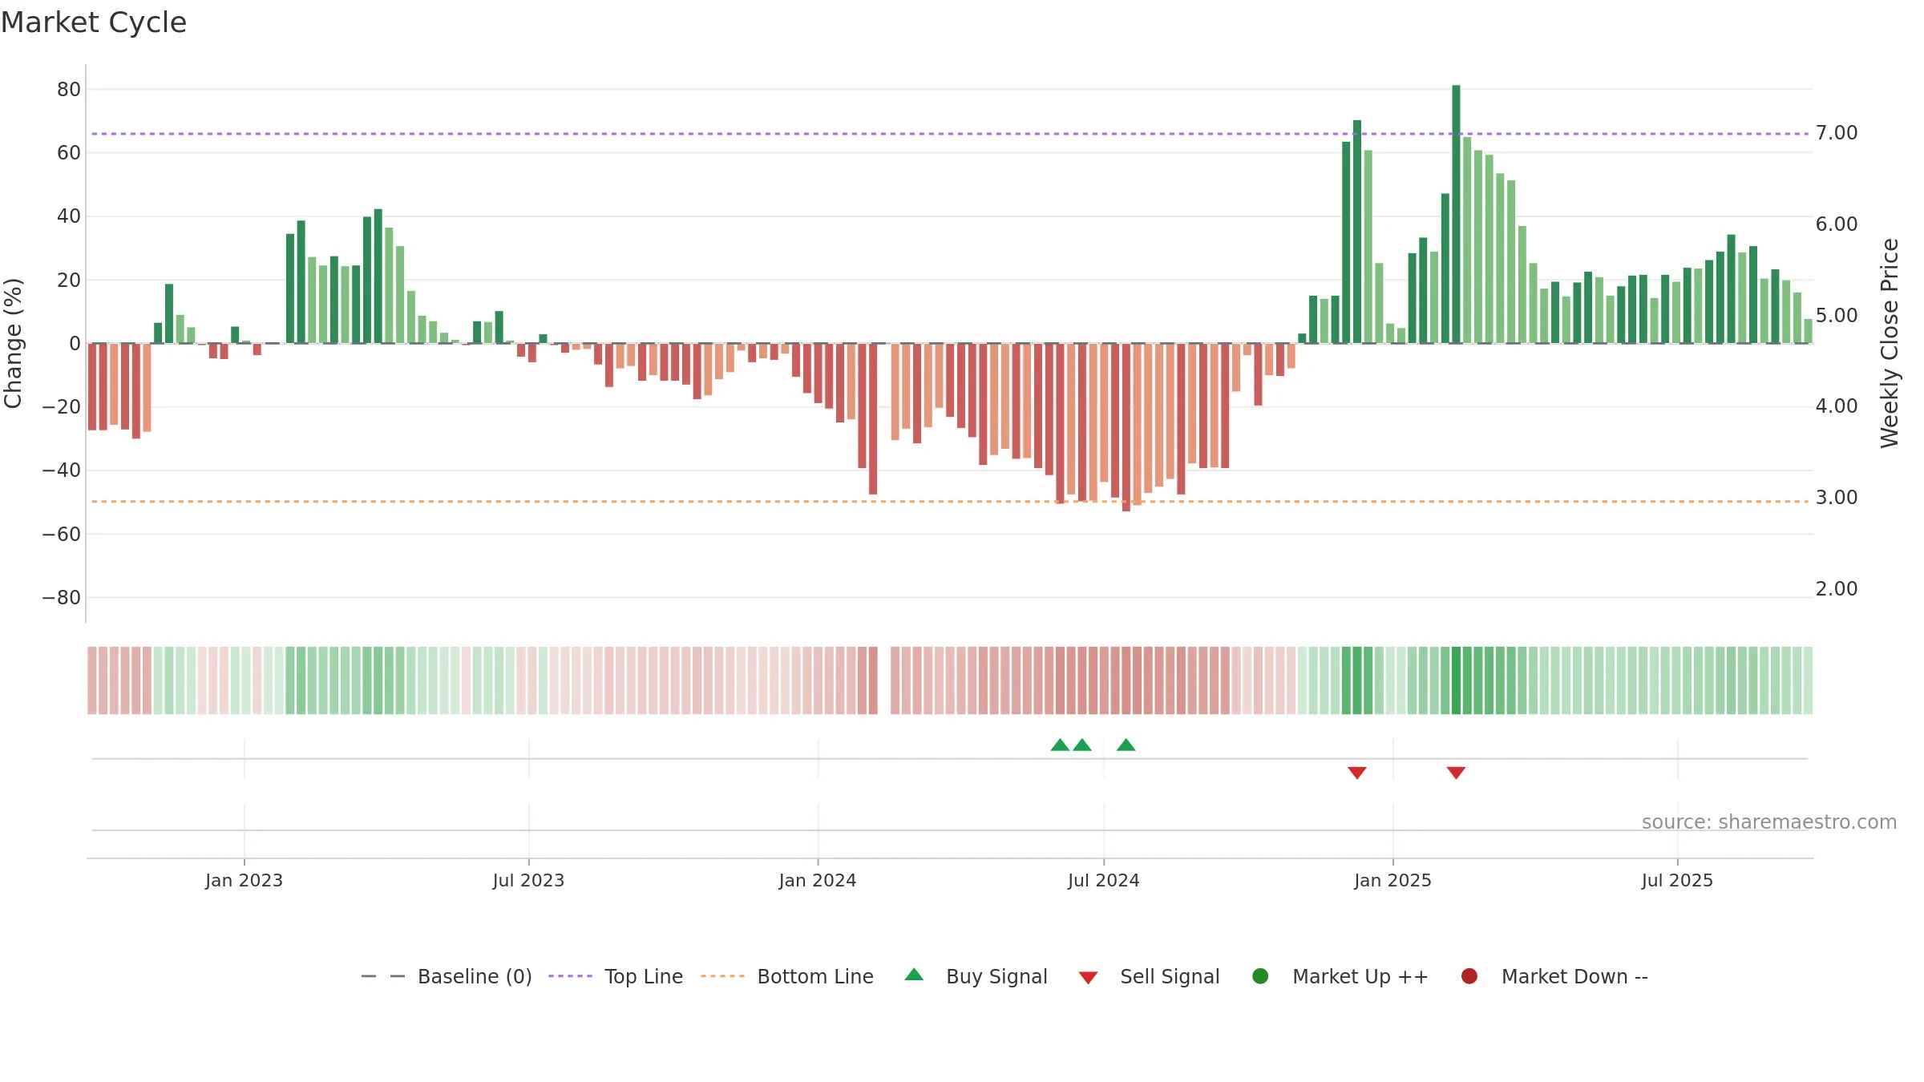This screenshot has height=1082, width=1924.
Task: Click the 2.00 price axis label
Action: 1837,588
